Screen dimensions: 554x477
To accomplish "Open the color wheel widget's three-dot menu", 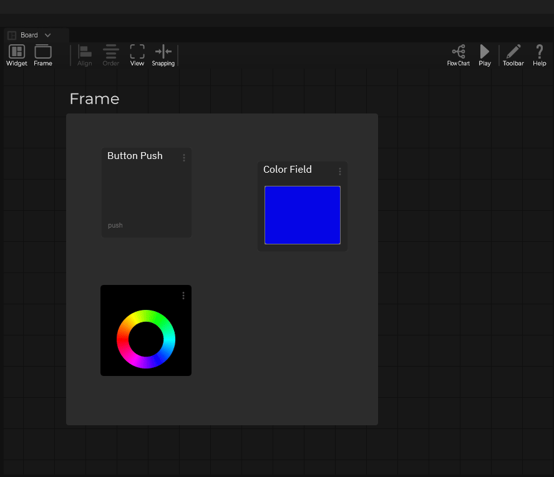I will 183,296.
